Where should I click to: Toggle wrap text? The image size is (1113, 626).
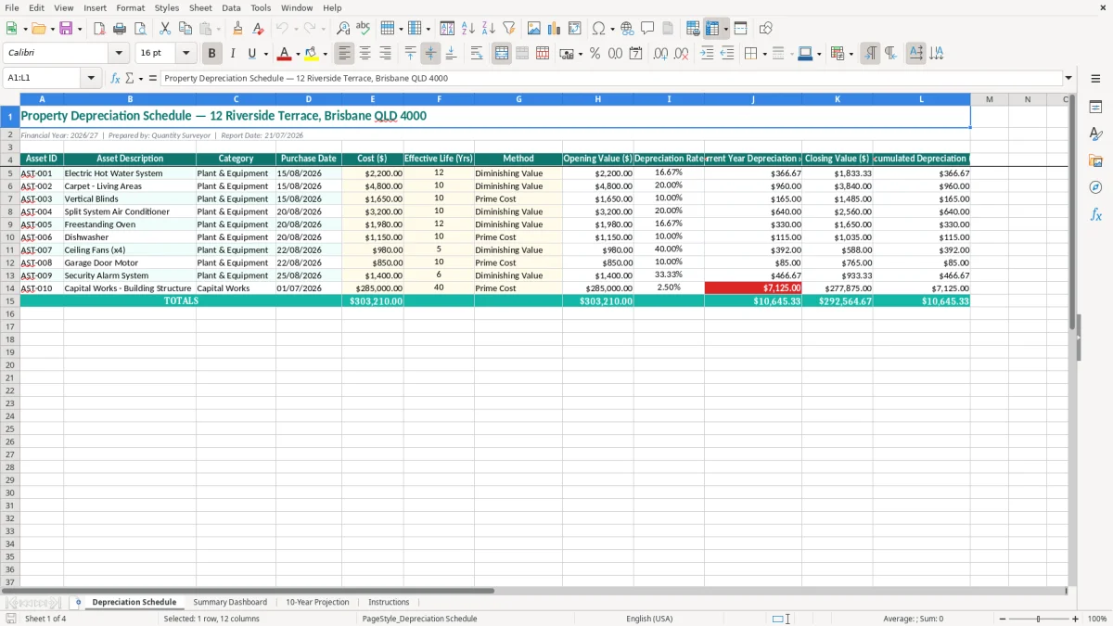[x=477, y=54]
